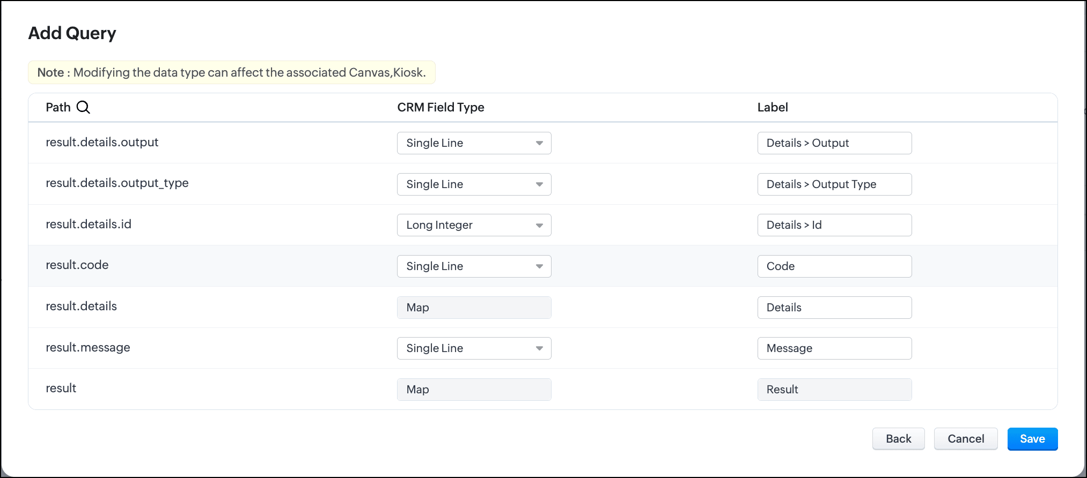Click the Cancel button
This screenshot has height=478, width=1087.
[x=966, y=439]
